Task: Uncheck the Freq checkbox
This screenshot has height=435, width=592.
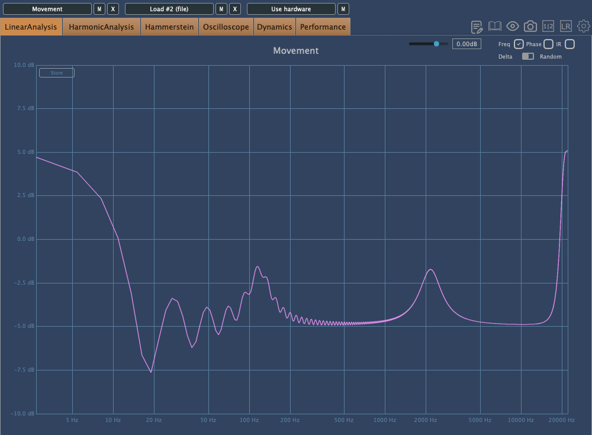Action: tap(519, 44)
